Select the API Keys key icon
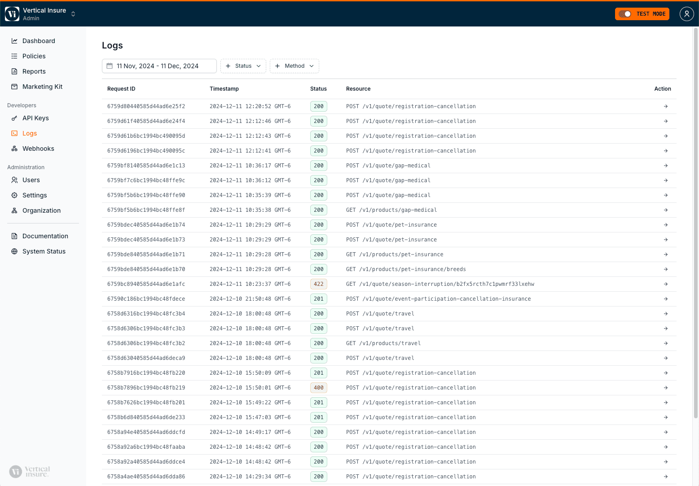This screenshot has width=699, height=486. click(14, 118)
